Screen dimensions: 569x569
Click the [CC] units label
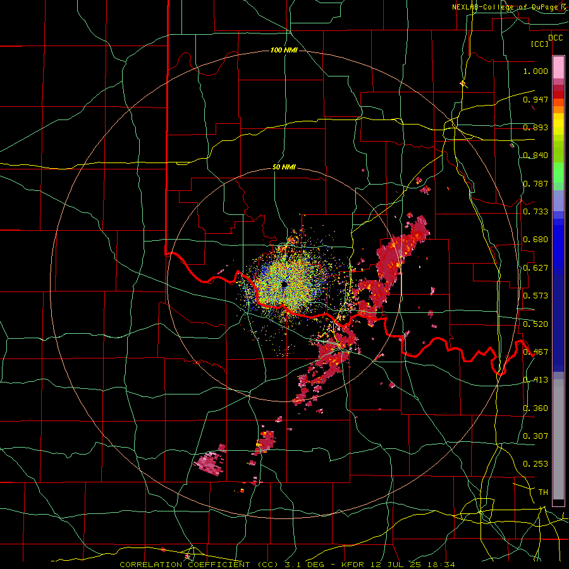[539, 44]
